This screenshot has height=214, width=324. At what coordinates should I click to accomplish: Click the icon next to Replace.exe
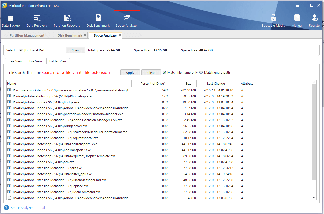[9, 186]
